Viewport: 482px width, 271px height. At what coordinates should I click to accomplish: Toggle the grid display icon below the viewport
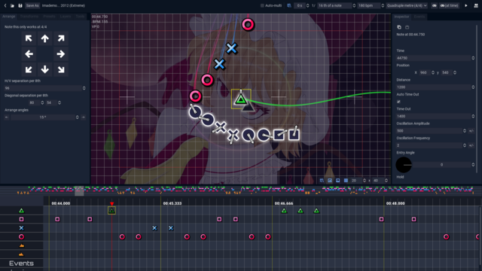[346, 181]
